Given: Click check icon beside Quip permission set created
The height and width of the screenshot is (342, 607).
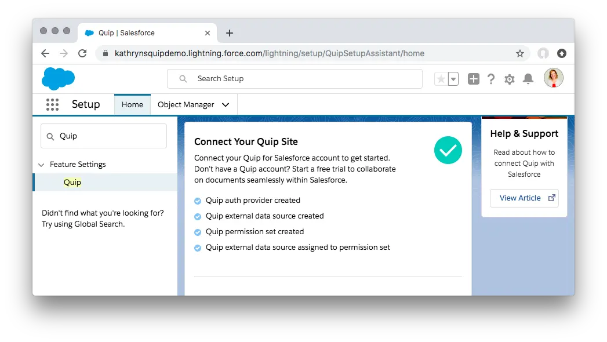Looking at the screenshot, I should 198,232.
